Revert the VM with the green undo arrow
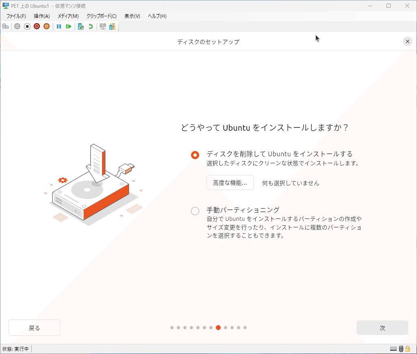Viewport: 417px width, 354px height. (91, 26)
